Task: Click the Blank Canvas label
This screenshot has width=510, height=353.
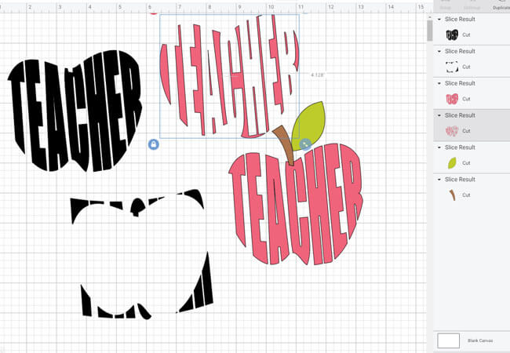Action: tap(480, 340)
